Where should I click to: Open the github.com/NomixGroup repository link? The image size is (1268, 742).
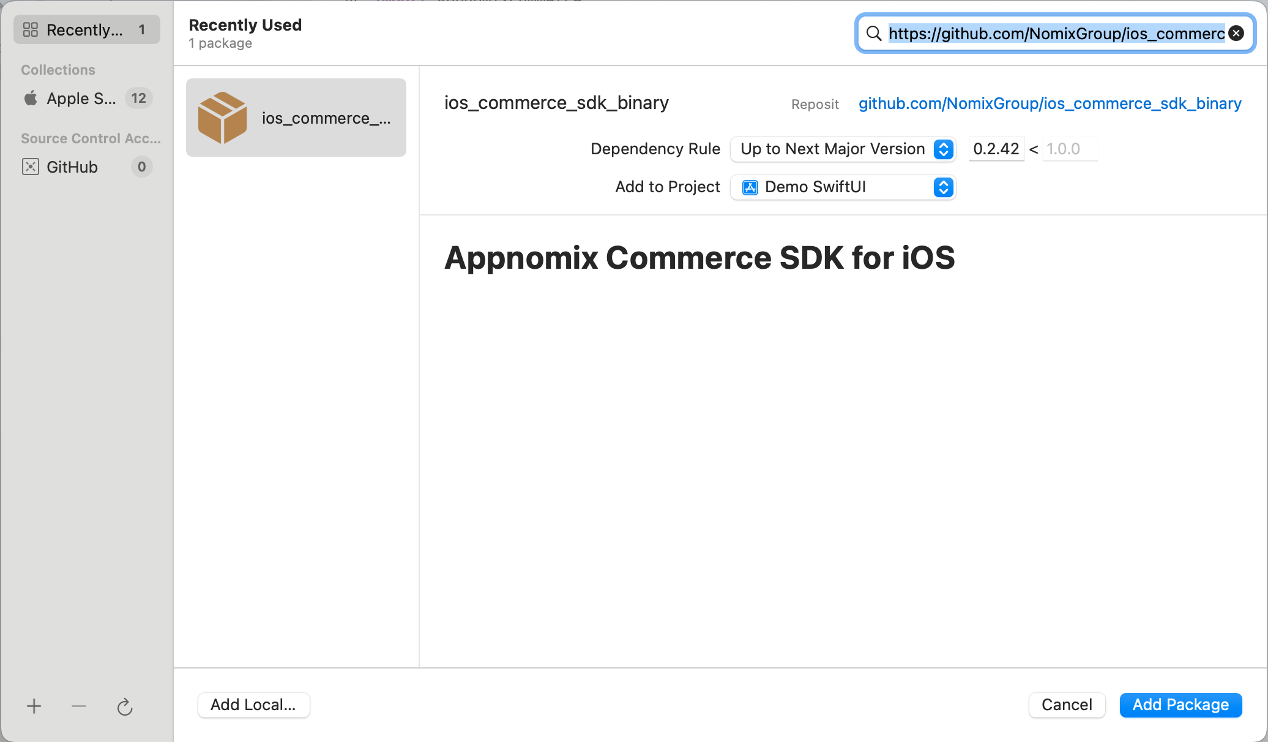click(x=1050, y=103)
